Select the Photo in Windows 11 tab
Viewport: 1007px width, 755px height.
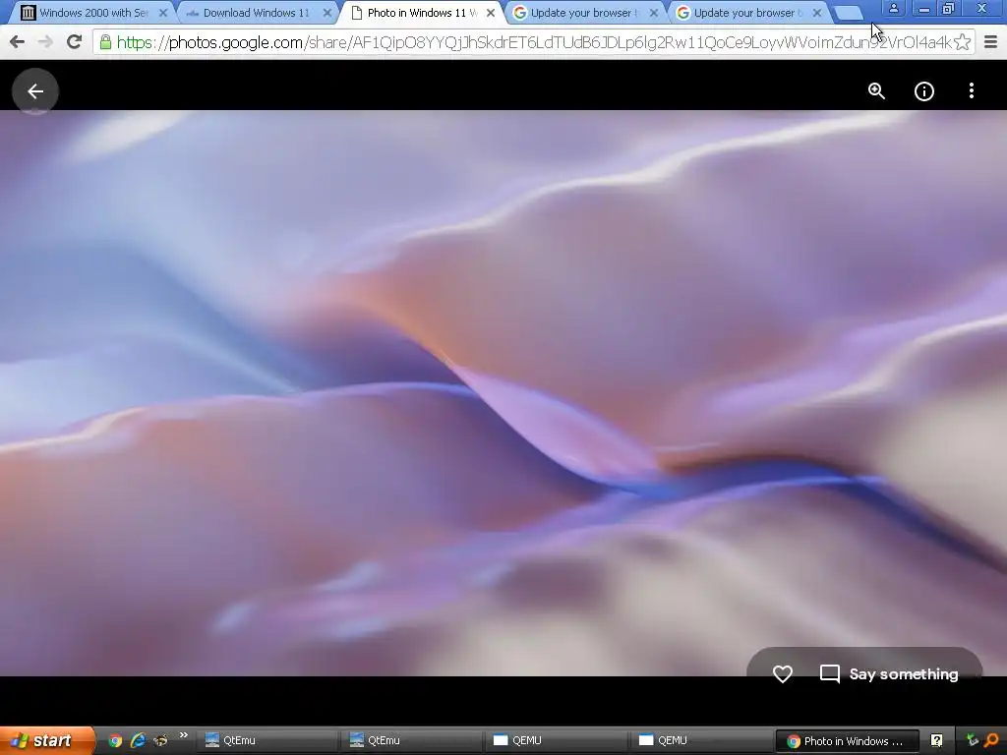click(421, 13)
